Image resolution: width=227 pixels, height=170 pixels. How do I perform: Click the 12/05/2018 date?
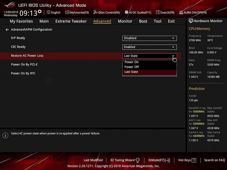(x=11, y=12)
